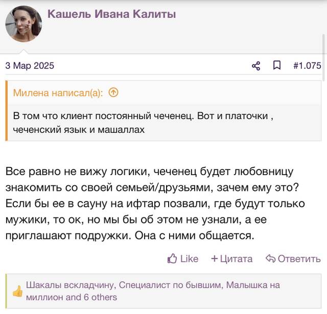
Task: Click the reply arrow icon beside Ответить
Action: point(270,258)
